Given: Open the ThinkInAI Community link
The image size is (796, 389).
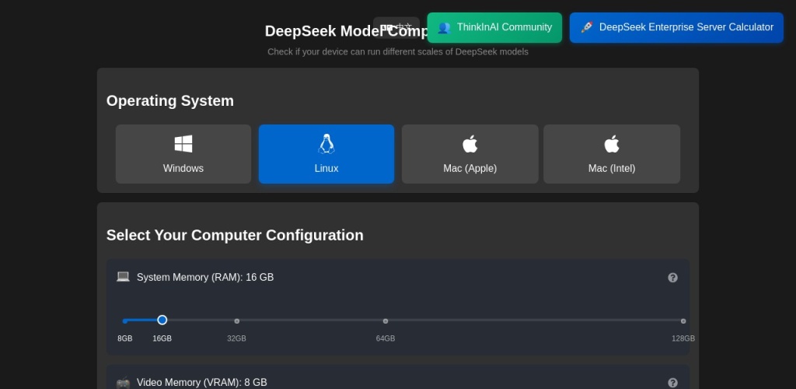Looking at the screenshot, I should 494,27.
